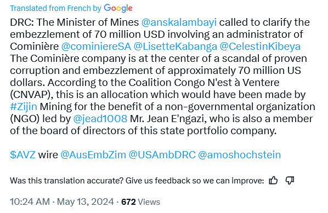Open the #Zijin hashtag
Viewport: 328px width, 213px height.
[x=24, y=107]
